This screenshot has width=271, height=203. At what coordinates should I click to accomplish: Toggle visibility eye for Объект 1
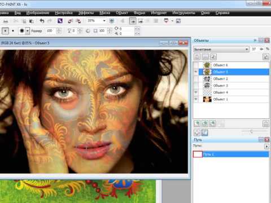pyautogui.click(x=196, y=99)
